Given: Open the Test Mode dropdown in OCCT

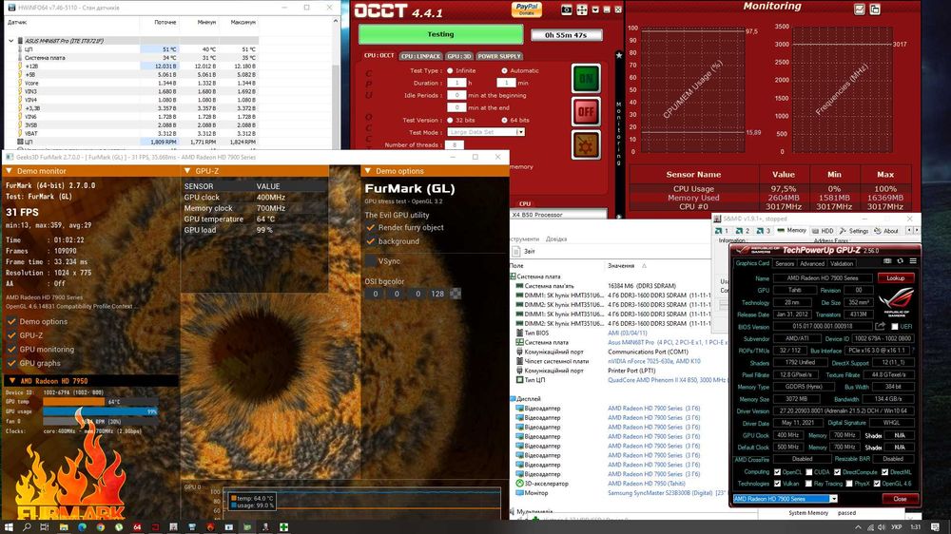Looking at the screenshot, I should pyautogui.click(x=520, y=132).
